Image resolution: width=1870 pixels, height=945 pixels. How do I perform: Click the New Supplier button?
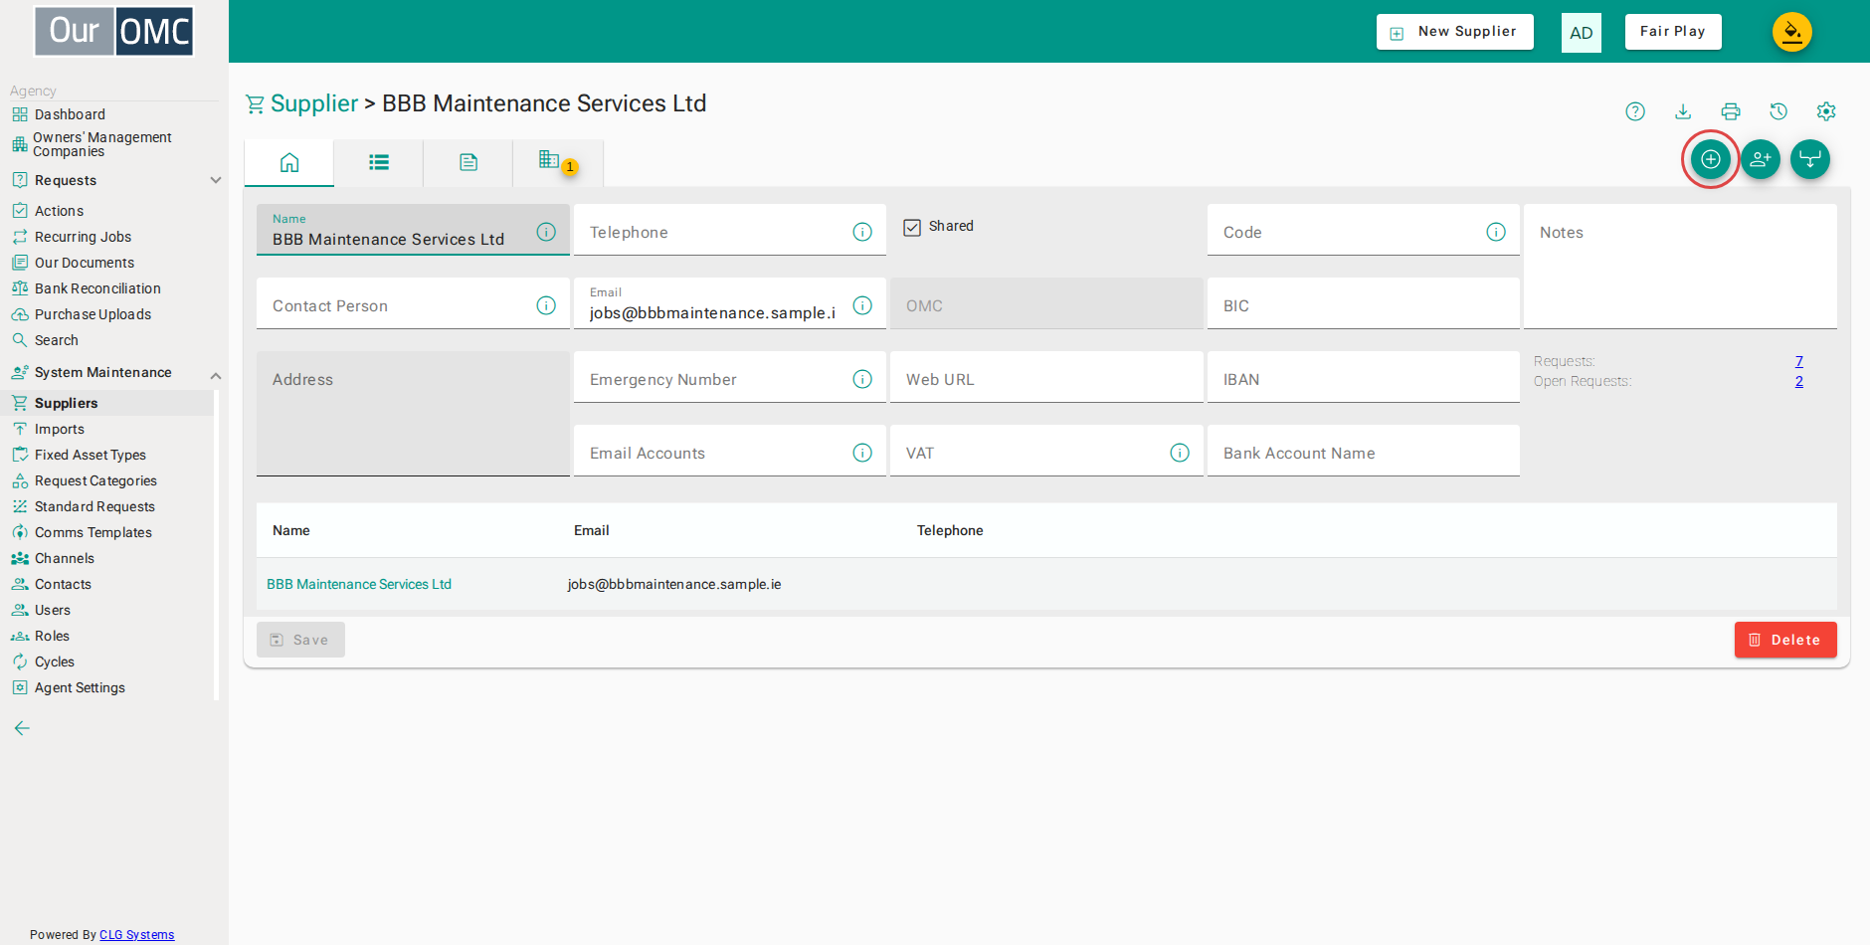[x=1454, y=32]
